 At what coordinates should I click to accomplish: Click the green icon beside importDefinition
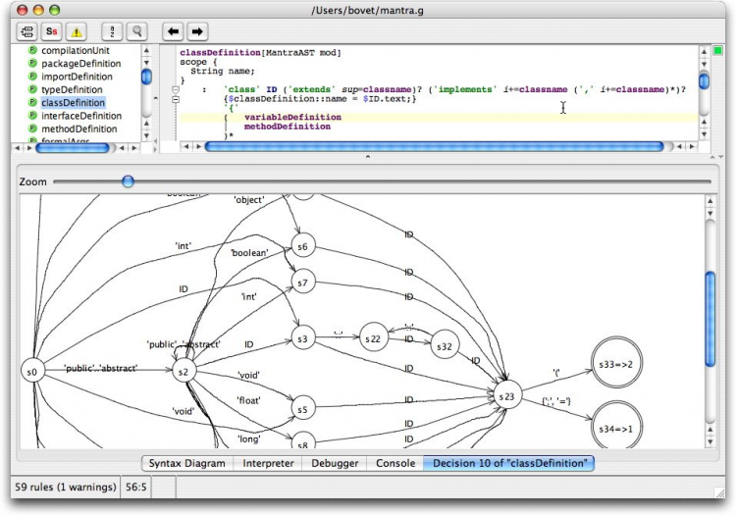(32, 76)
